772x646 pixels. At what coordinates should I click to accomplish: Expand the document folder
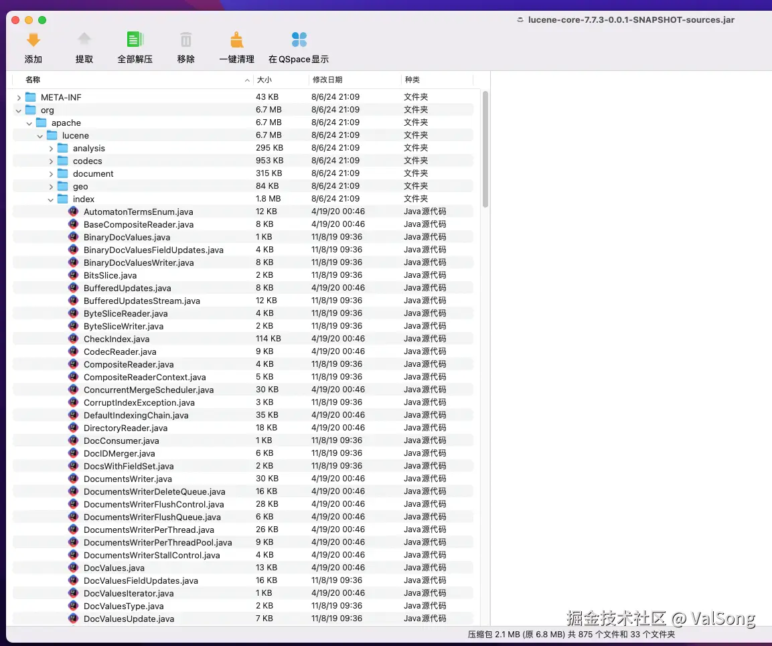(51, 173)
